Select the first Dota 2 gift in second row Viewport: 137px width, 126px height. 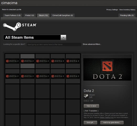pos(12,76)
